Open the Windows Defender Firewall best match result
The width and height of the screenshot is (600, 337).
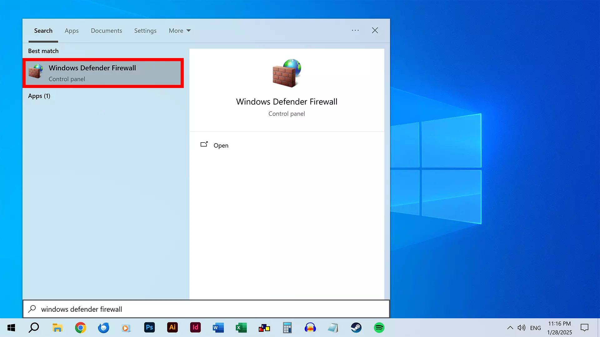(x=103, y=73)
